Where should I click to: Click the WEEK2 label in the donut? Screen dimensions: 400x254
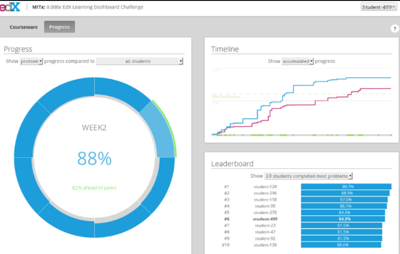point(94,127)
